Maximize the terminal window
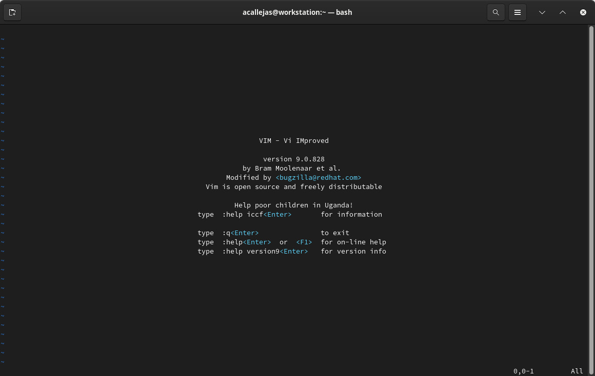 pyautogui.click(x=562, y=12)
